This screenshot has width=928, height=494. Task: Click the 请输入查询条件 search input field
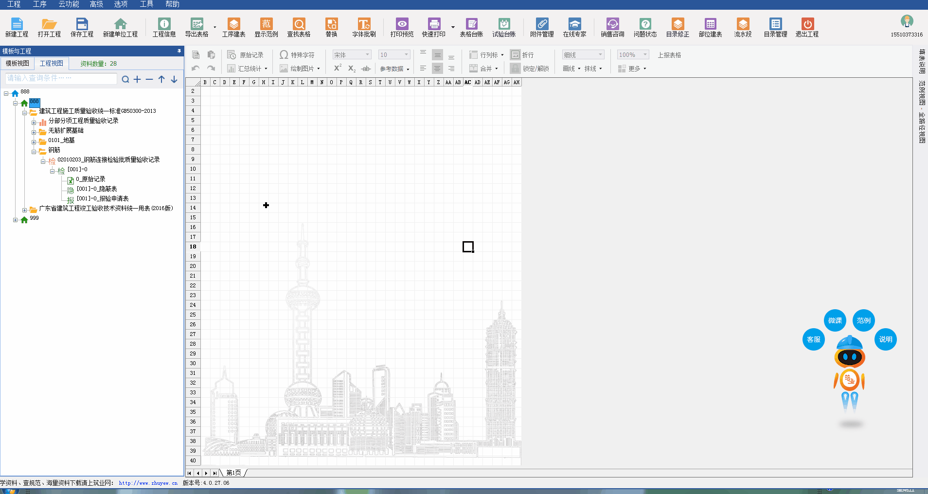(61, 78)
